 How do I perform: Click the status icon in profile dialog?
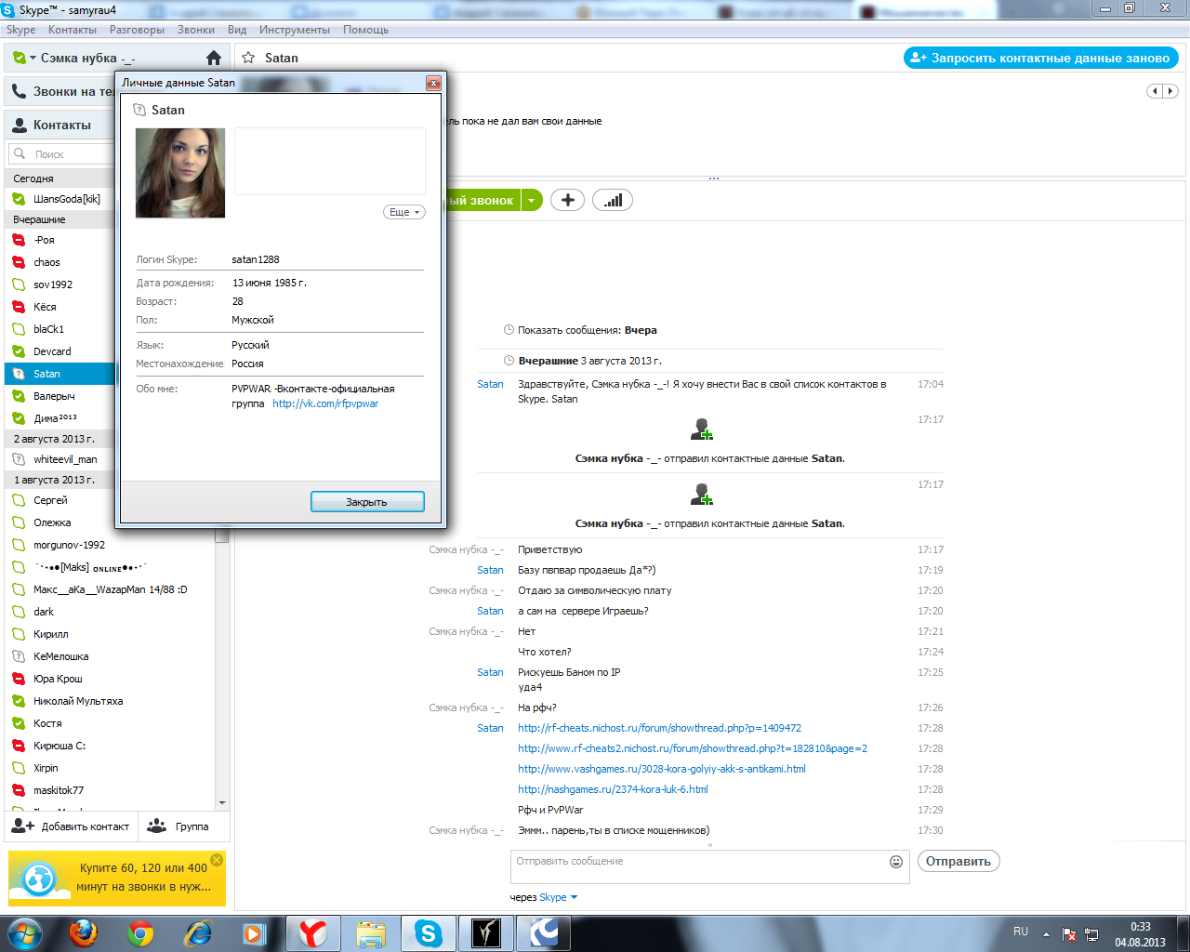pyautogui.click(x=140, y=110)
